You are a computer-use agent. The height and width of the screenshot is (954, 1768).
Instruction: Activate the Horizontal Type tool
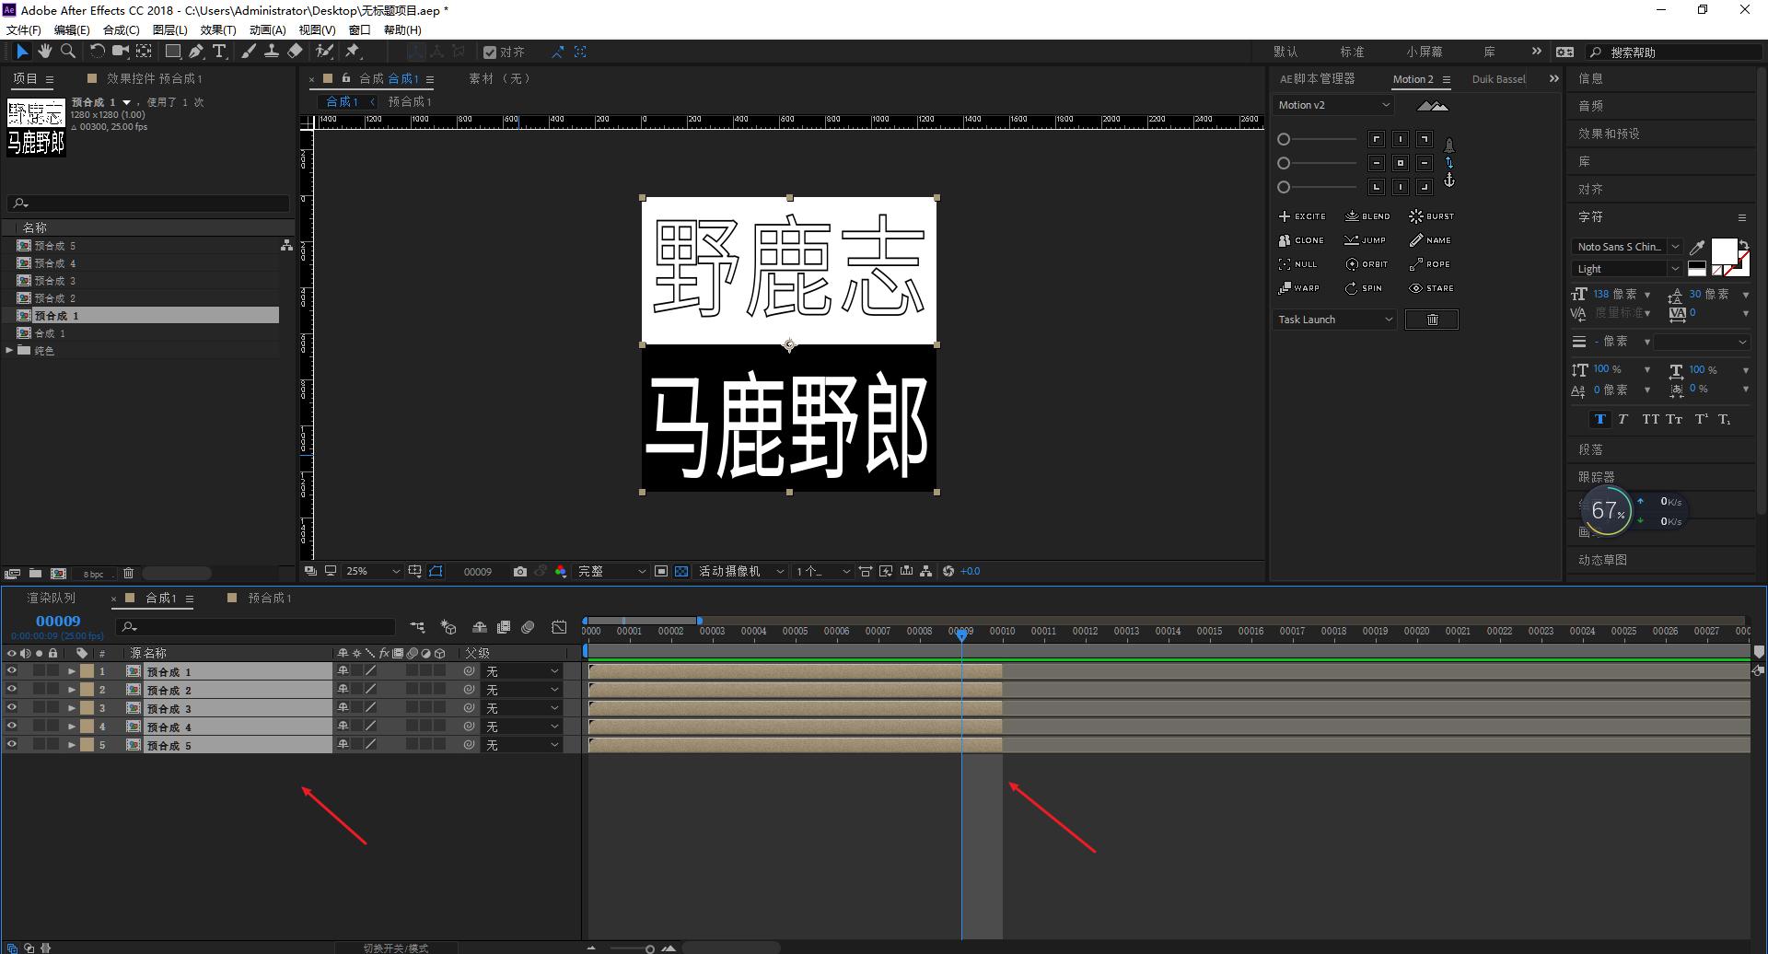tap(220, 52)
